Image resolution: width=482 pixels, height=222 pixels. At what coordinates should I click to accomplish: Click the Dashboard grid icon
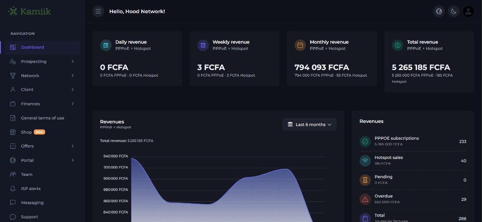click(13, 48)
